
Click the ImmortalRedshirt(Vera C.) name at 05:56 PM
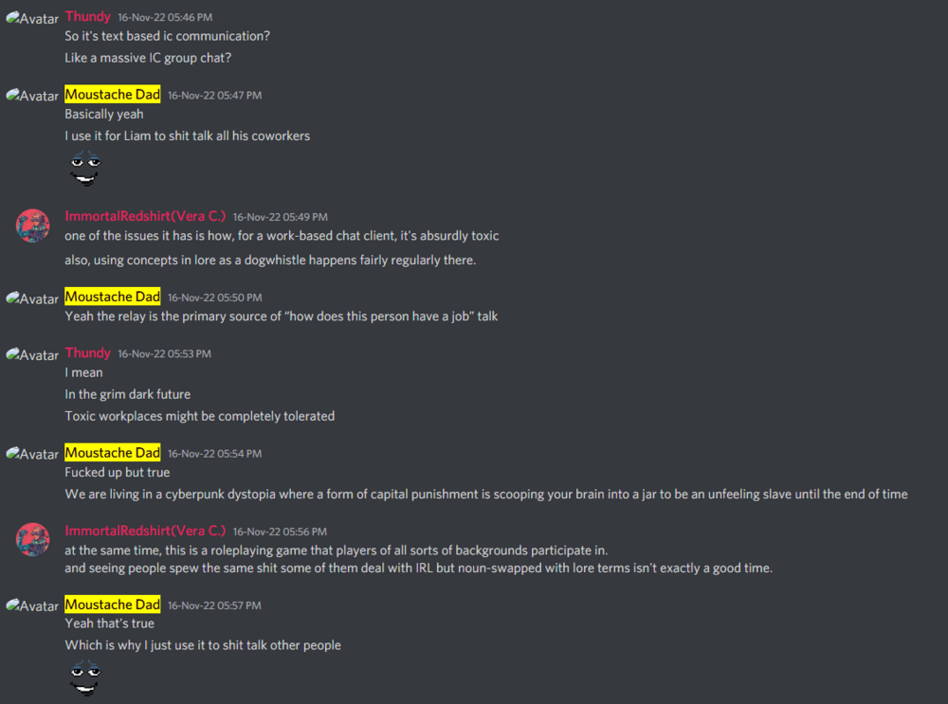[145, 531]
